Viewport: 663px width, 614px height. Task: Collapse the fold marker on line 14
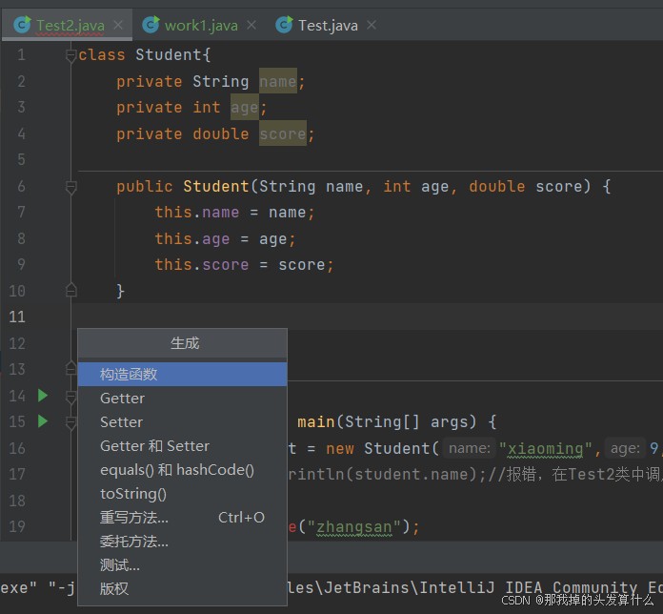tap(71, 397)
